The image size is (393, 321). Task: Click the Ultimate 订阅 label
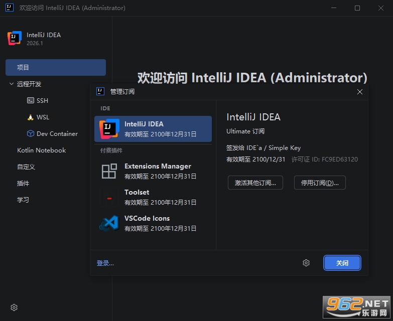coord(245,131)
